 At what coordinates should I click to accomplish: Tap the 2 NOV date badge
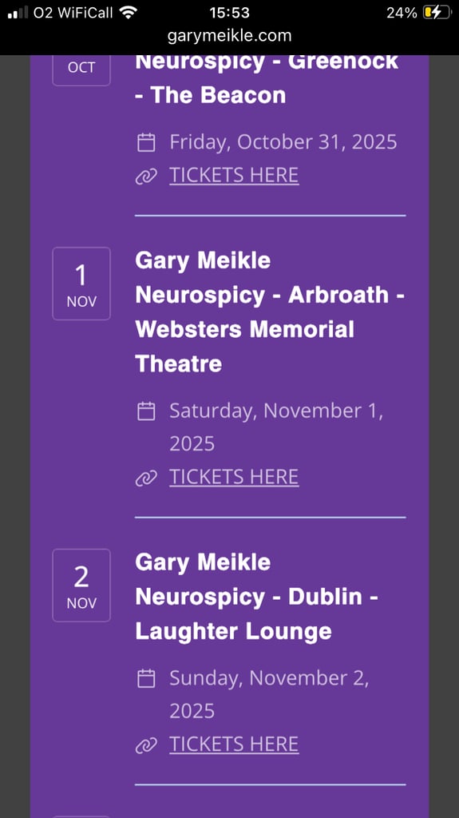coord(81,585)
